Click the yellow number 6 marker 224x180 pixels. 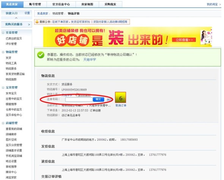coord(121,97)
